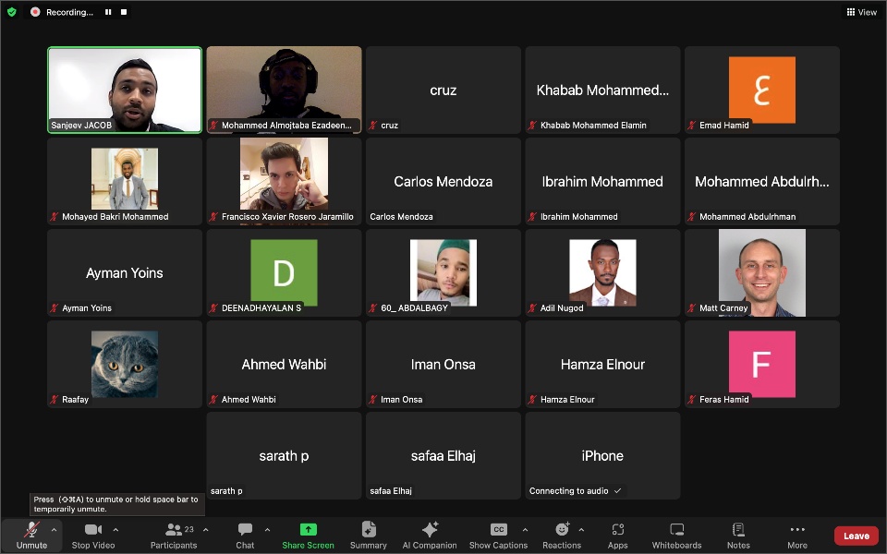
Task: Select the safaa Elhaj tile
Action: [x=443, y=455]
